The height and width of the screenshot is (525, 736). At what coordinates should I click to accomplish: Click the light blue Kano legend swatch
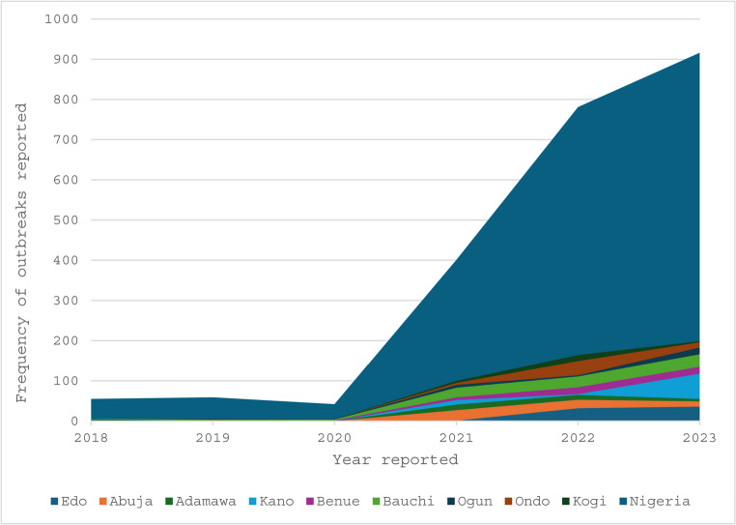pos(251,502)
